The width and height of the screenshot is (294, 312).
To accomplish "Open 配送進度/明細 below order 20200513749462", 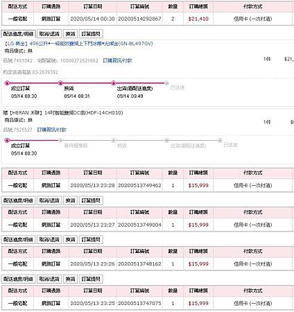I will coord(18,200).
